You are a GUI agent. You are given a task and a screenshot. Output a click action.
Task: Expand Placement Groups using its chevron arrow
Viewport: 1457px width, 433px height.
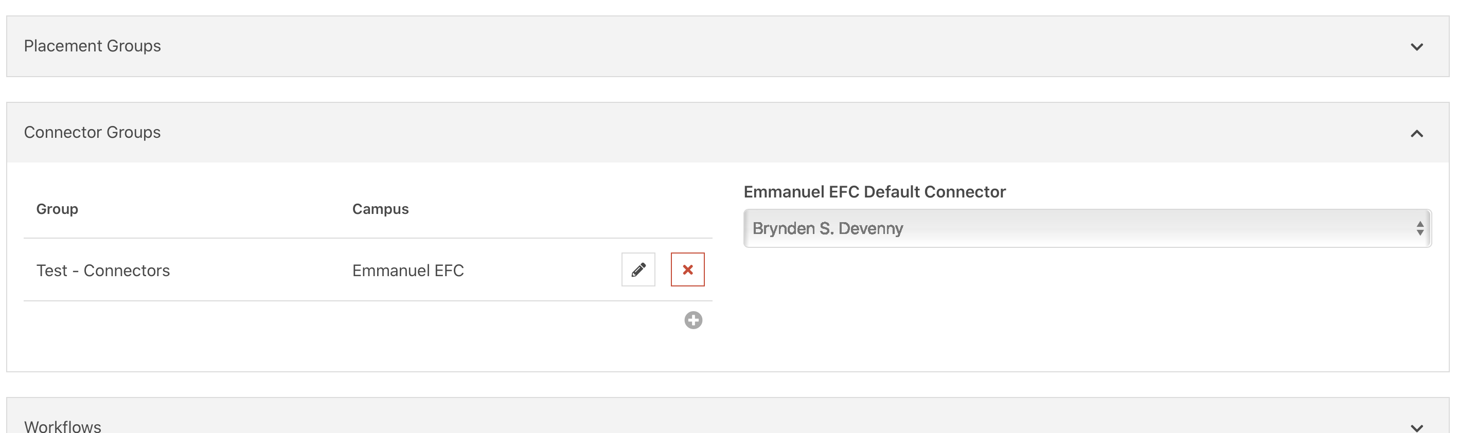pos(1416,47)
